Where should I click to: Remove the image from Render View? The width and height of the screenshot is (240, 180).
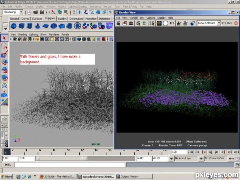185,23
